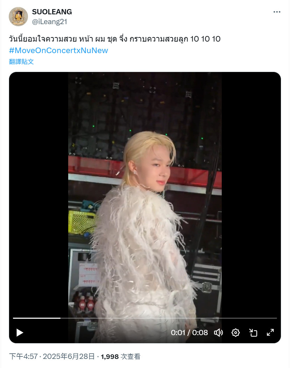Click the Thai tweet text body
The height and width of the screenshot is (368, 291).
pos(115,39)
